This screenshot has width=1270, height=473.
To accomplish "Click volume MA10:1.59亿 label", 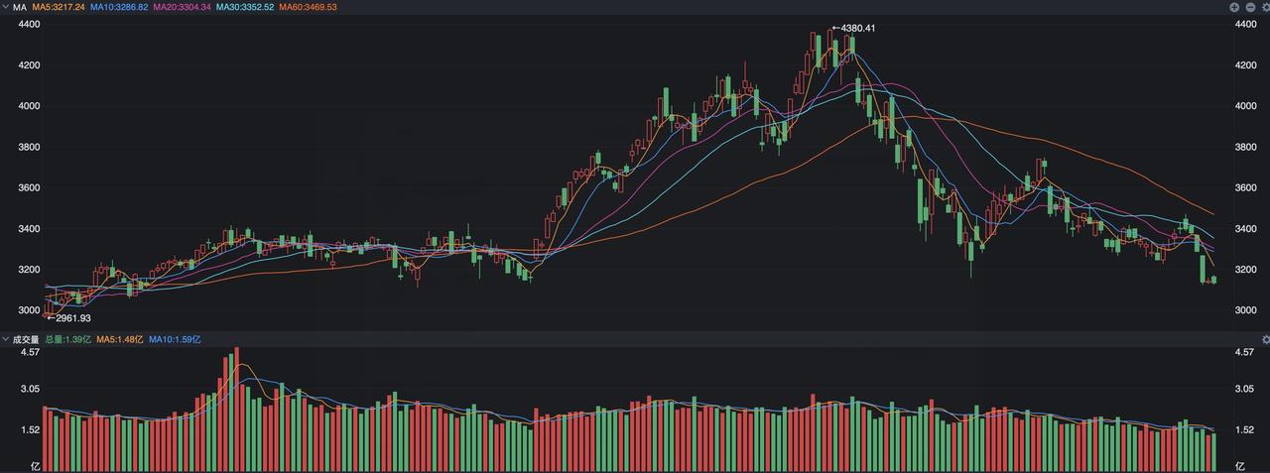I will tap(175, 339).
